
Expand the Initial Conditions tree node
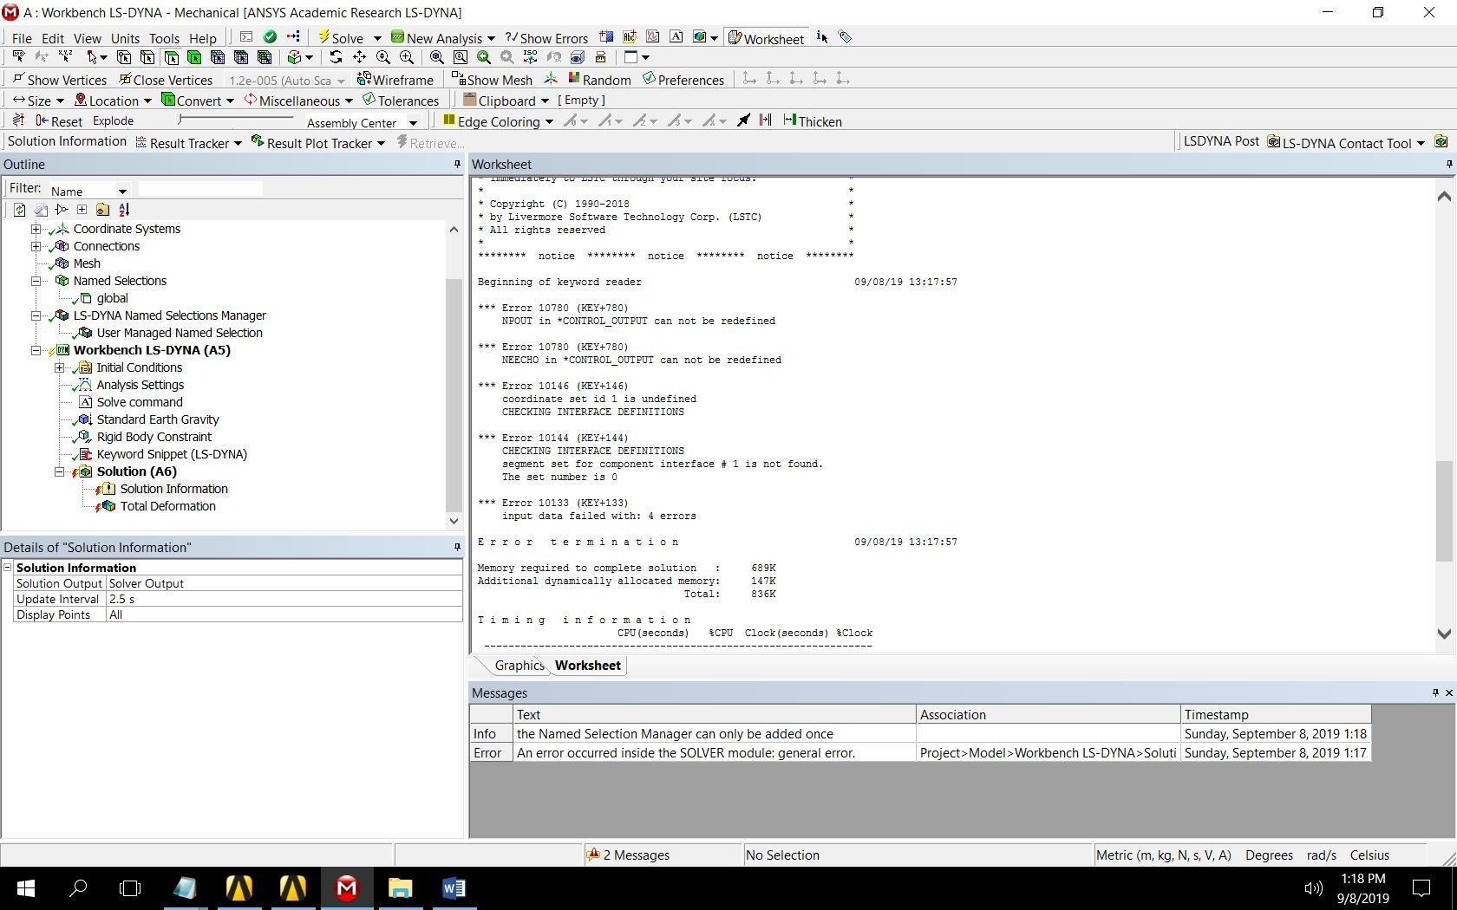coord(60,367)
